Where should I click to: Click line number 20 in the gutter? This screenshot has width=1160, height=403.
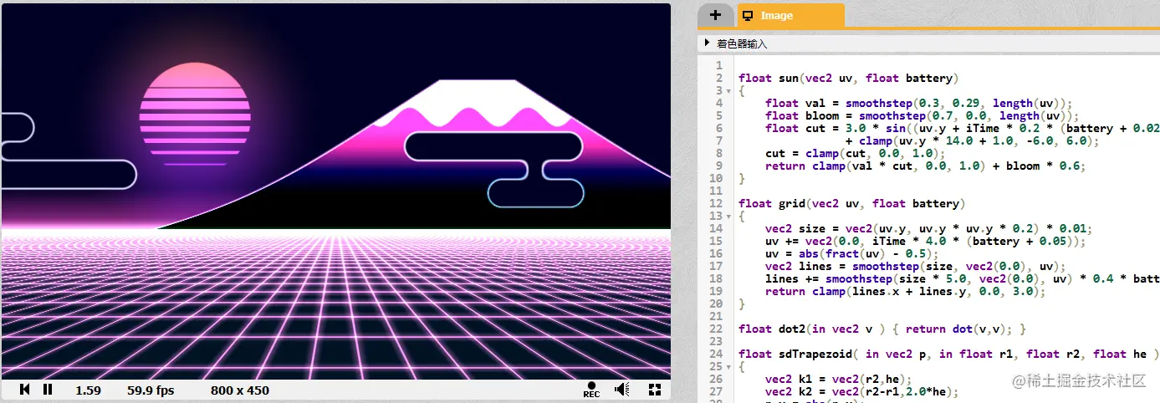pyautogui.click(x=716, y=304)
